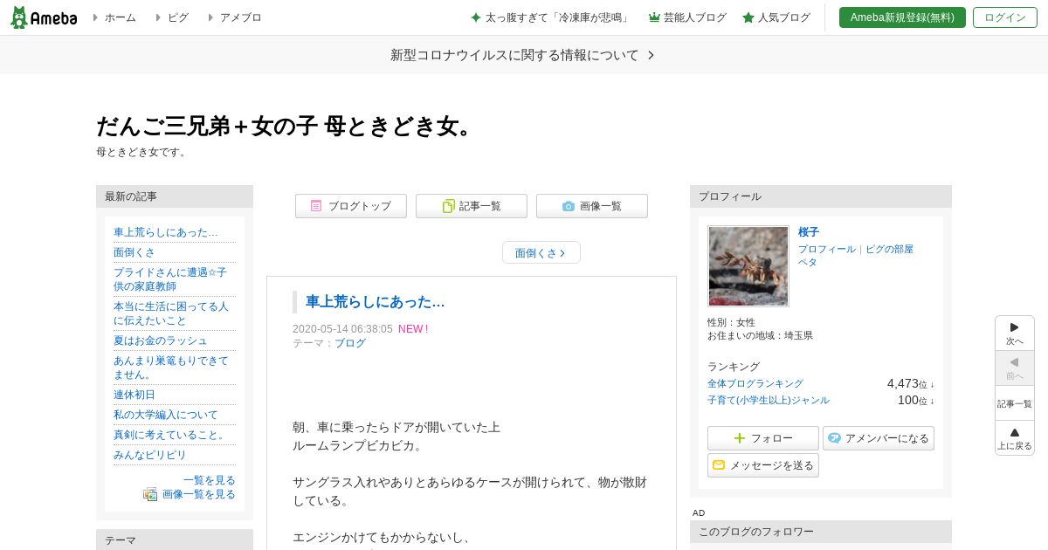Open アメブロ in top navigation

[241, 17]
